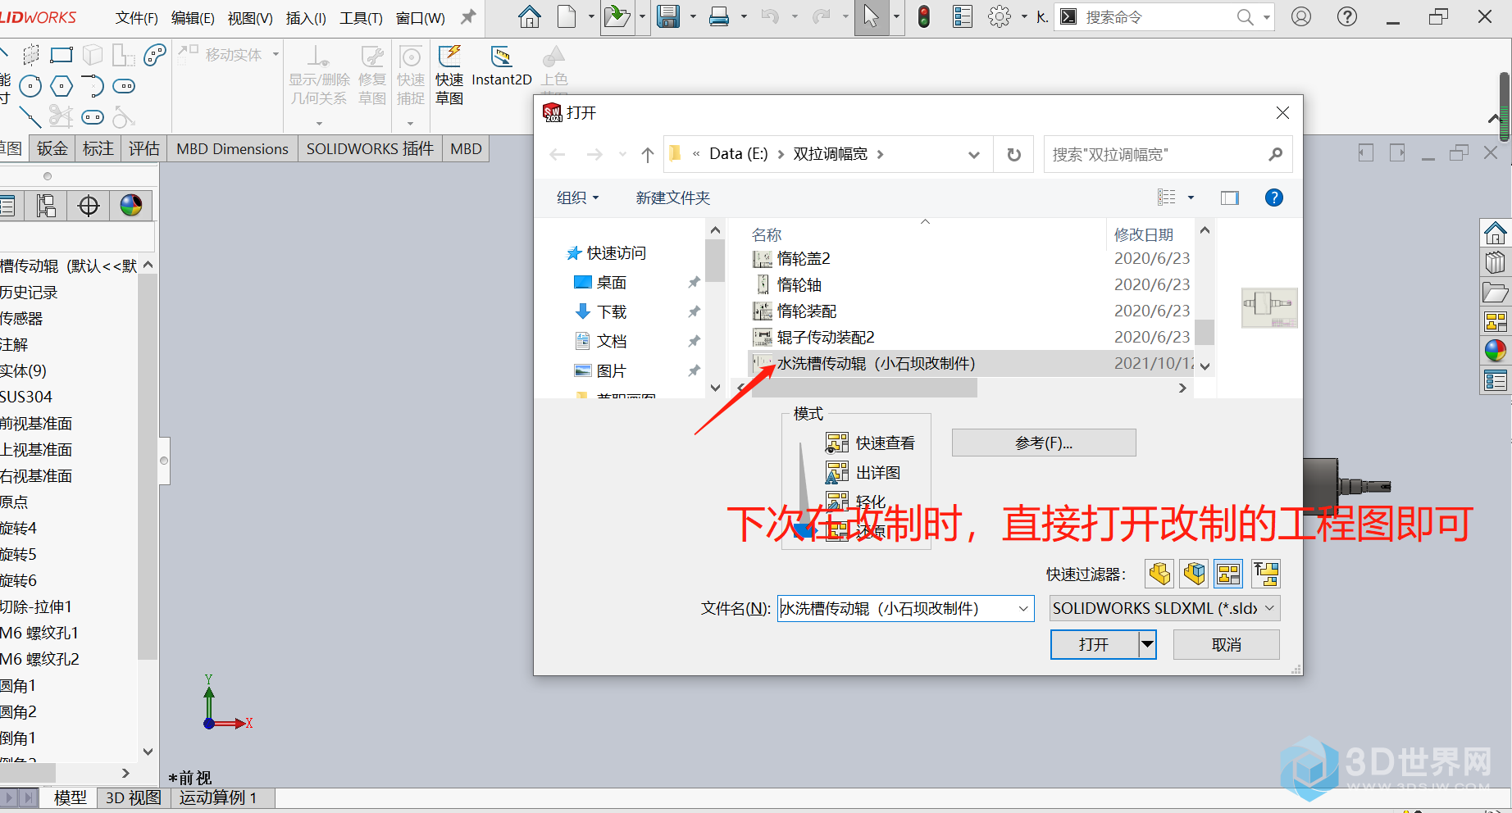
Task: Open the Appearances task pane icon
Action: click(1496, 351)
